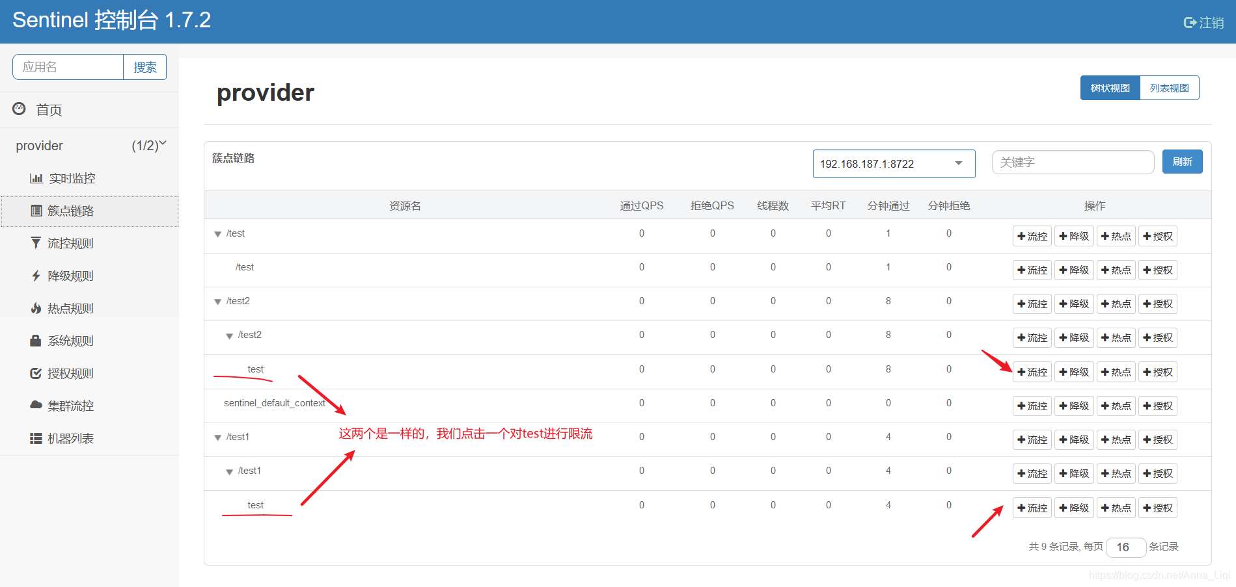The image size is (1236, 587).
Task: Collapse the provider app menu (1/2)
Action: point(90,146)
